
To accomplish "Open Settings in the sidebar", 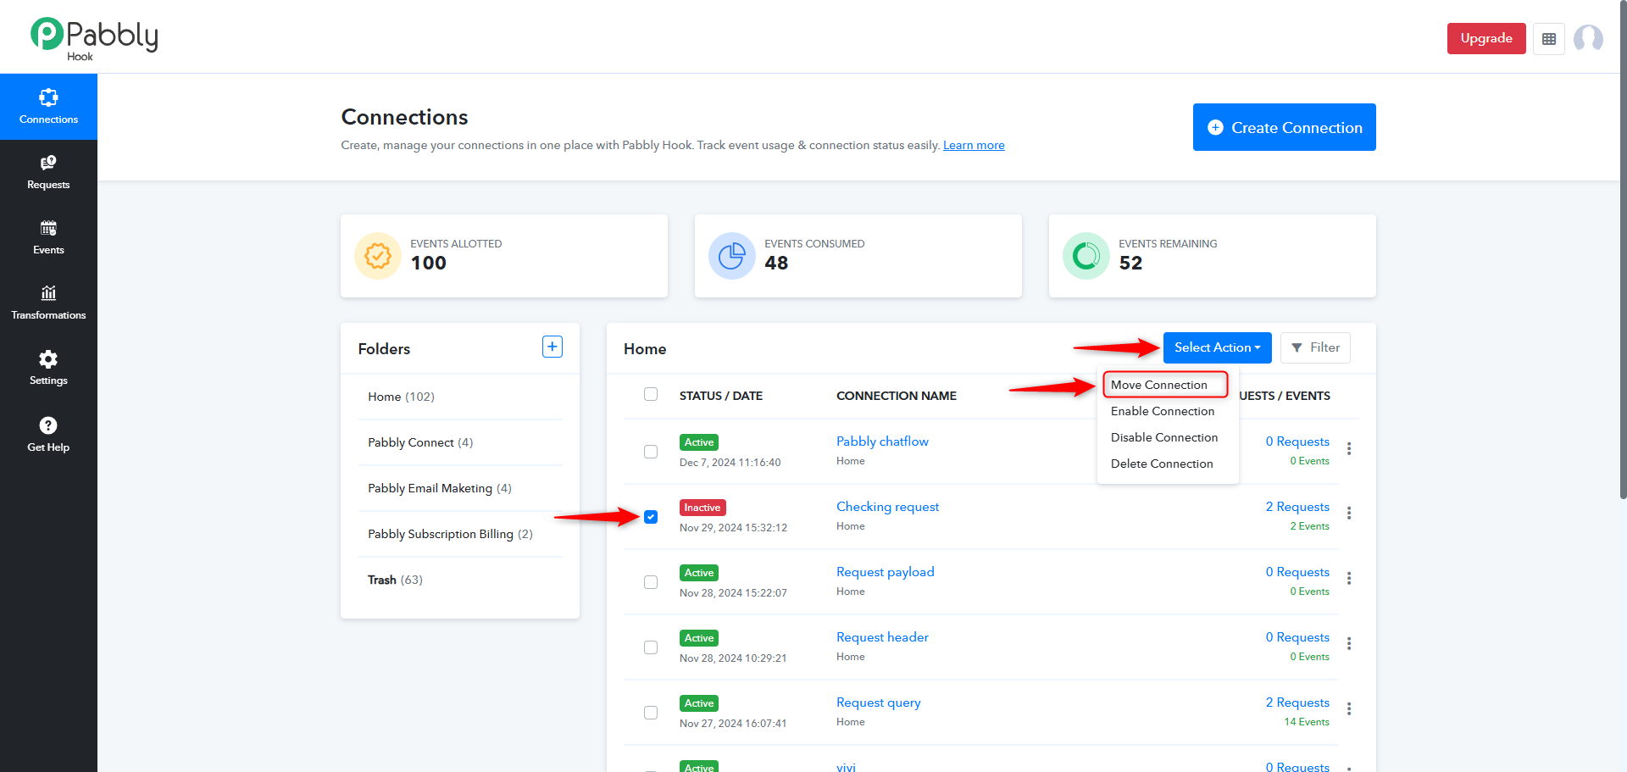I will [48, 368].
